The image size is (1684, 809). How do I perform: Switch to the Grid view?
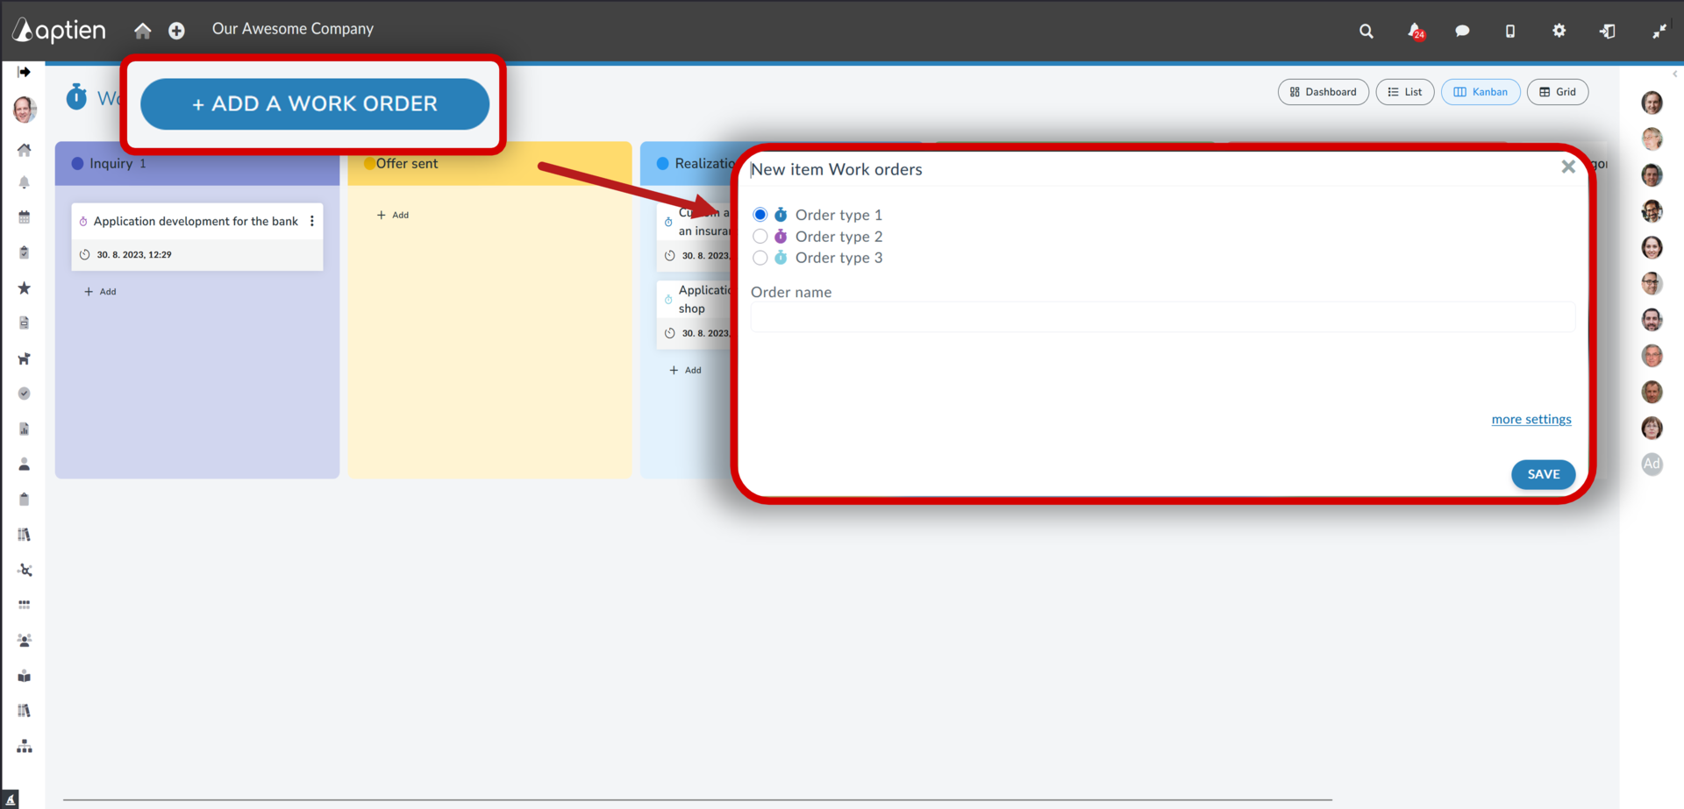pos(1557,92)
